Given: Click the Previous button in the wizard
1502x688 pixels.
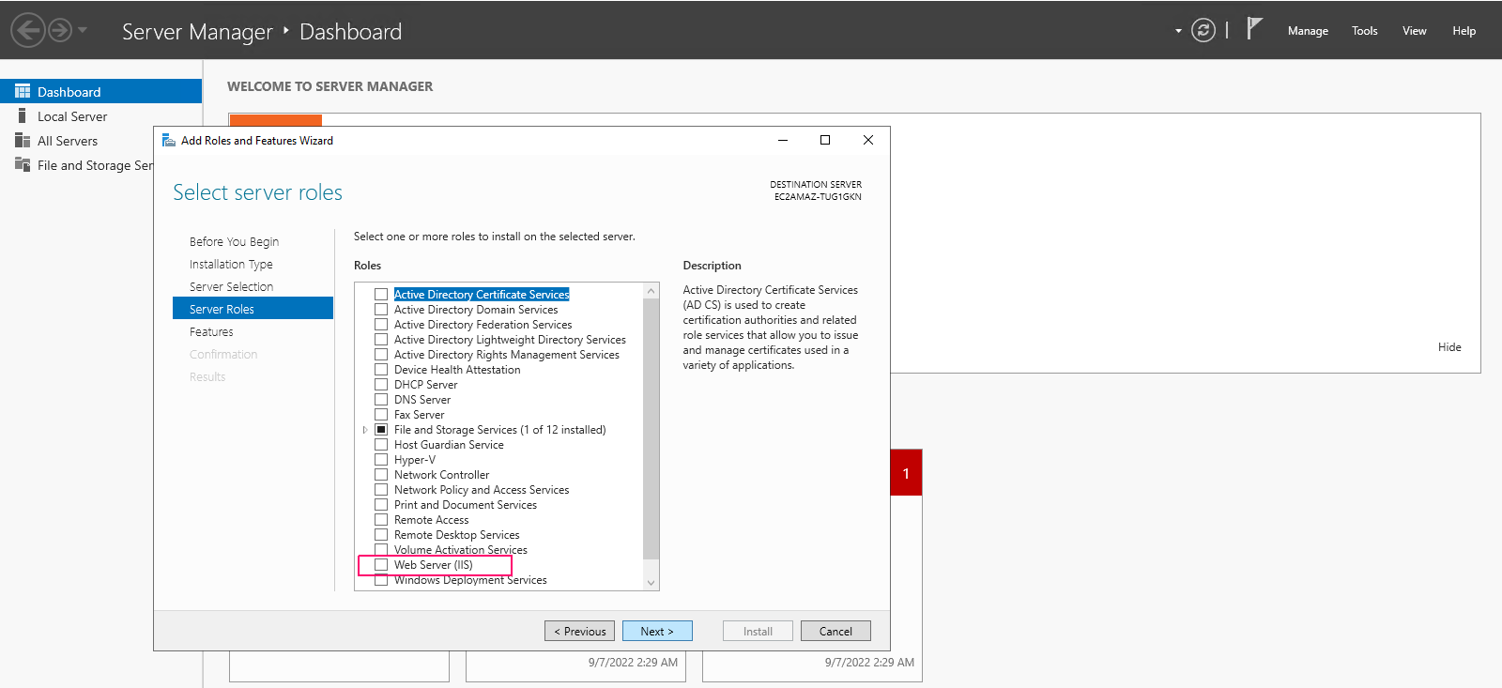Looking at the screenshot, I should click(x=579, y=632).
